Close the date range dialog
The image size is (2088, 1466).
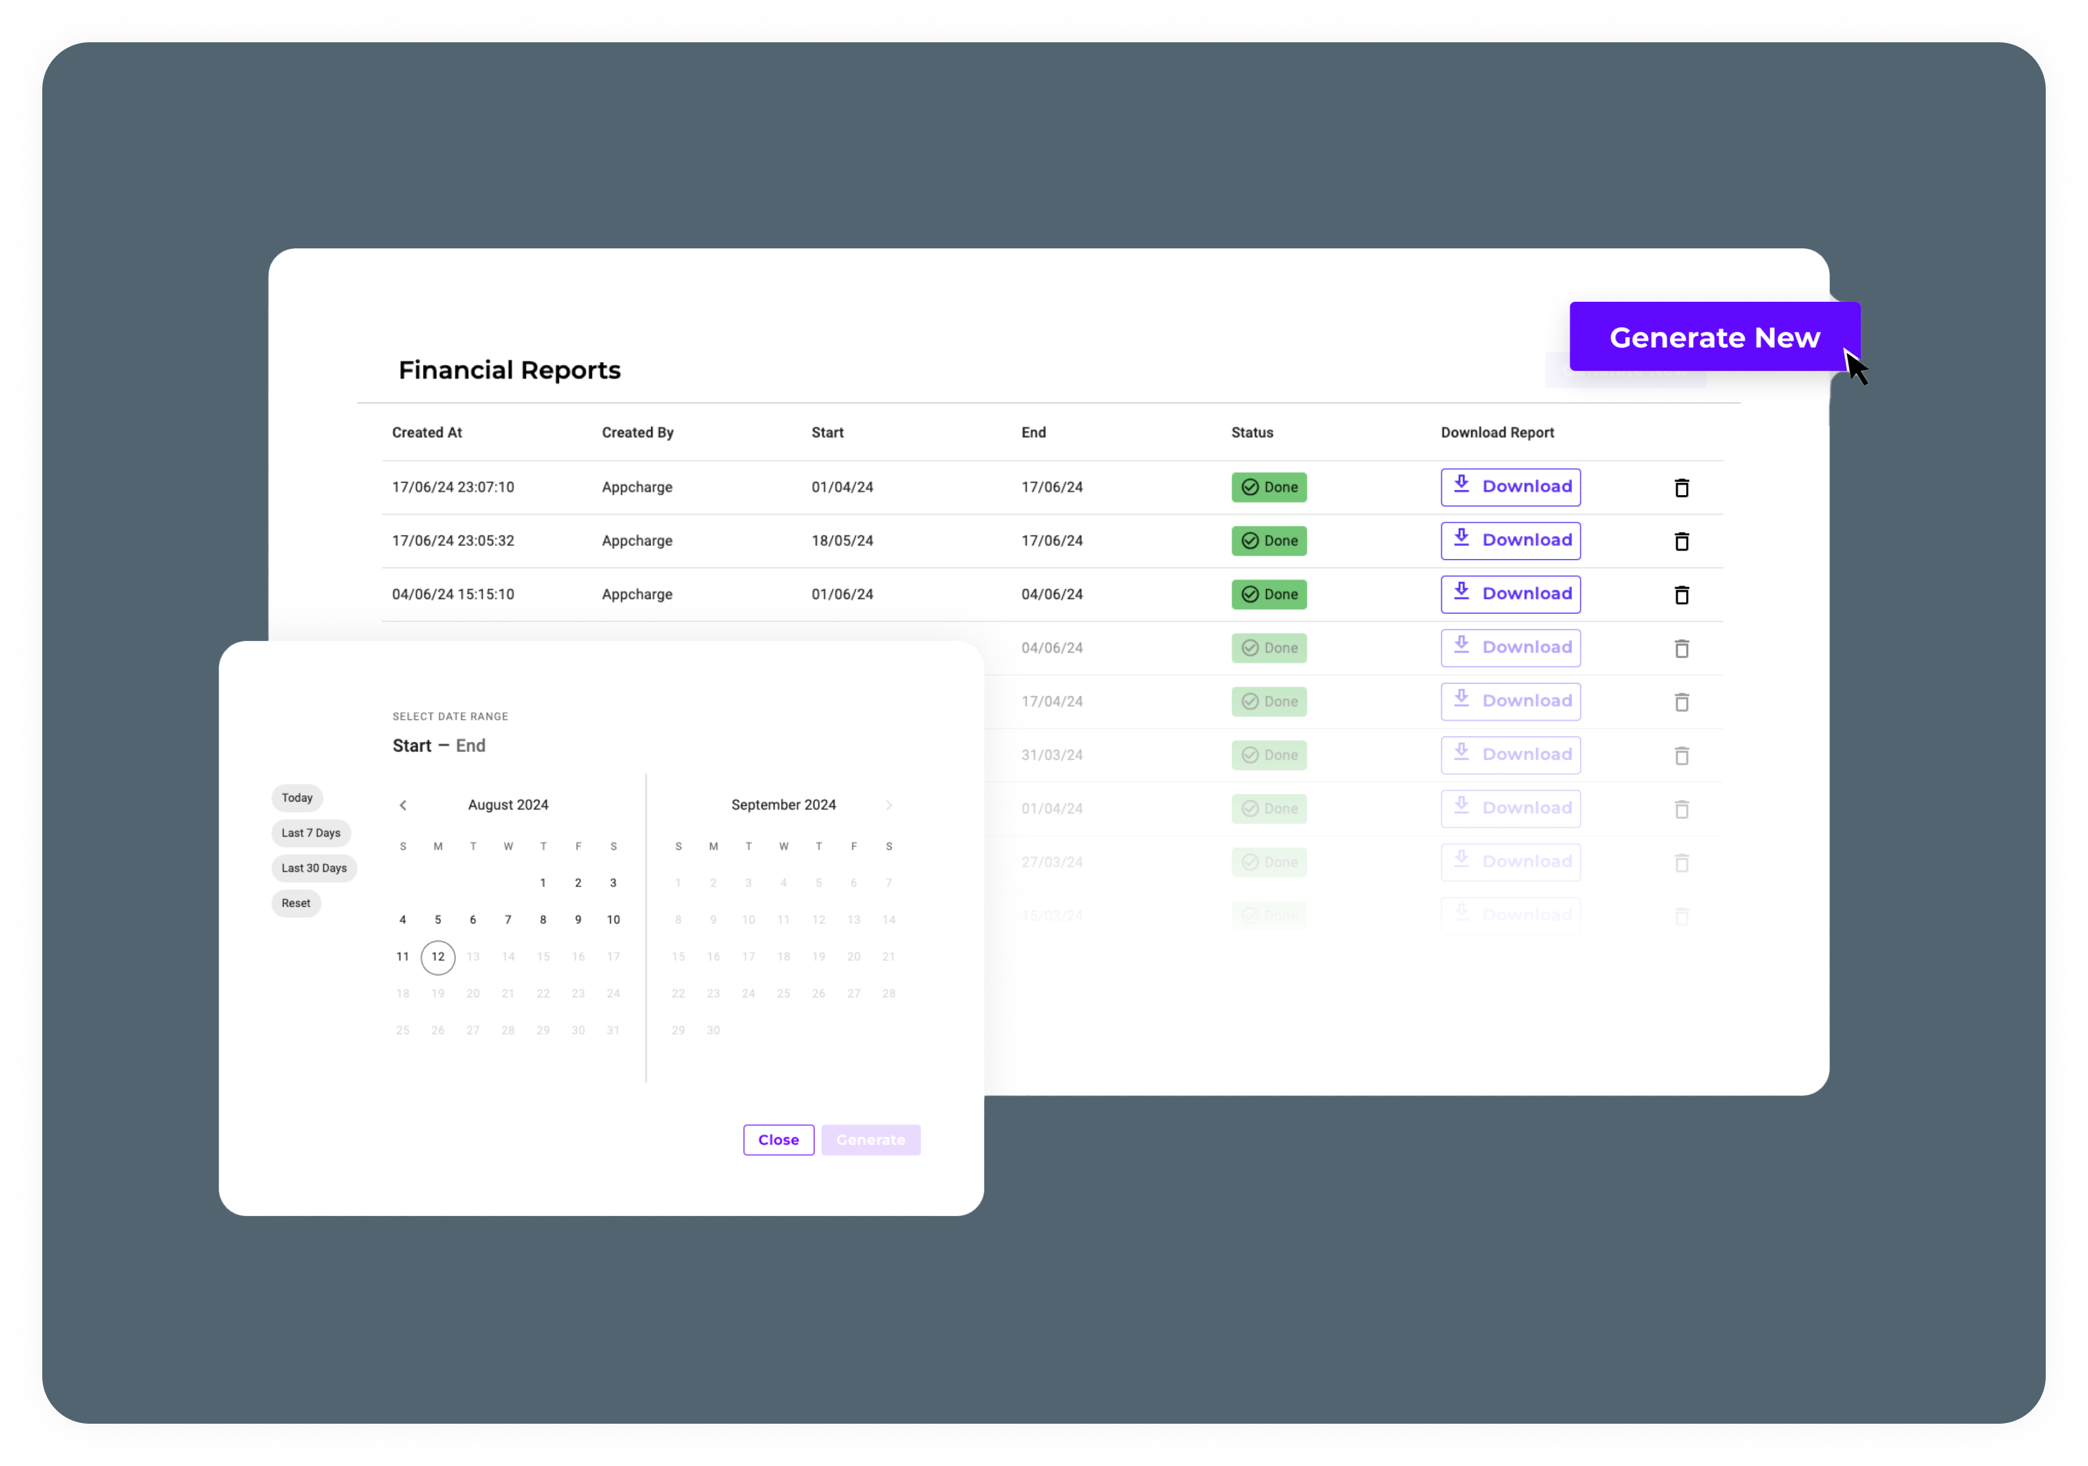tap(778, 1139)
